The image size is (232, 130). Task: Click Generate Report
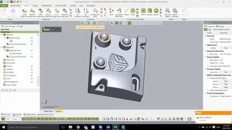[167, 13]
